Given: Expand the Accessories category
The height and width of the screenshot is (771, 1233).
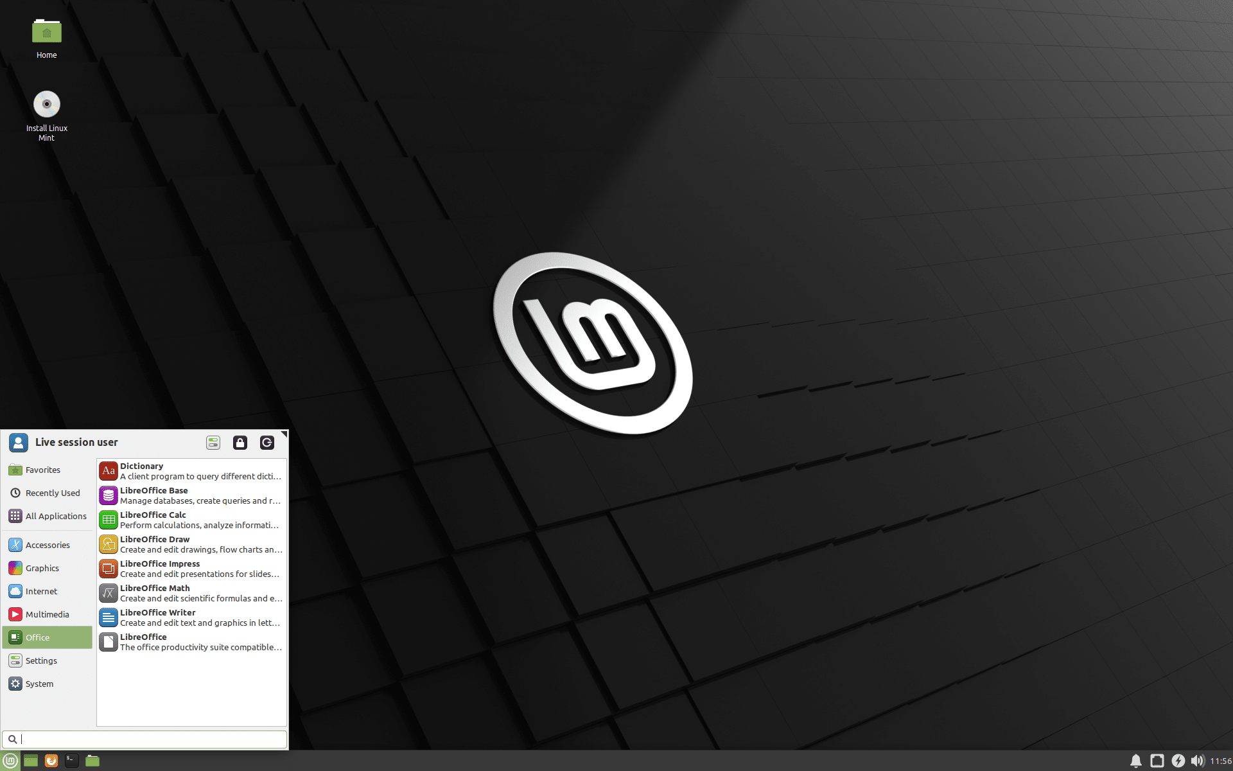Looking at the screenshot, I should 47,544.
